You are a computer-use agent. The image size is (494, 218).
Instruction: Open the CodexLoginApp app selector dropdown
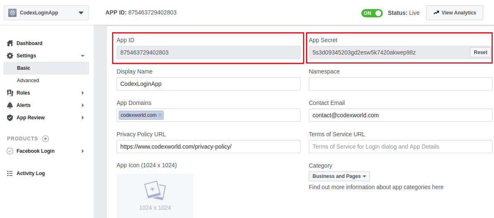pos(80,13)
